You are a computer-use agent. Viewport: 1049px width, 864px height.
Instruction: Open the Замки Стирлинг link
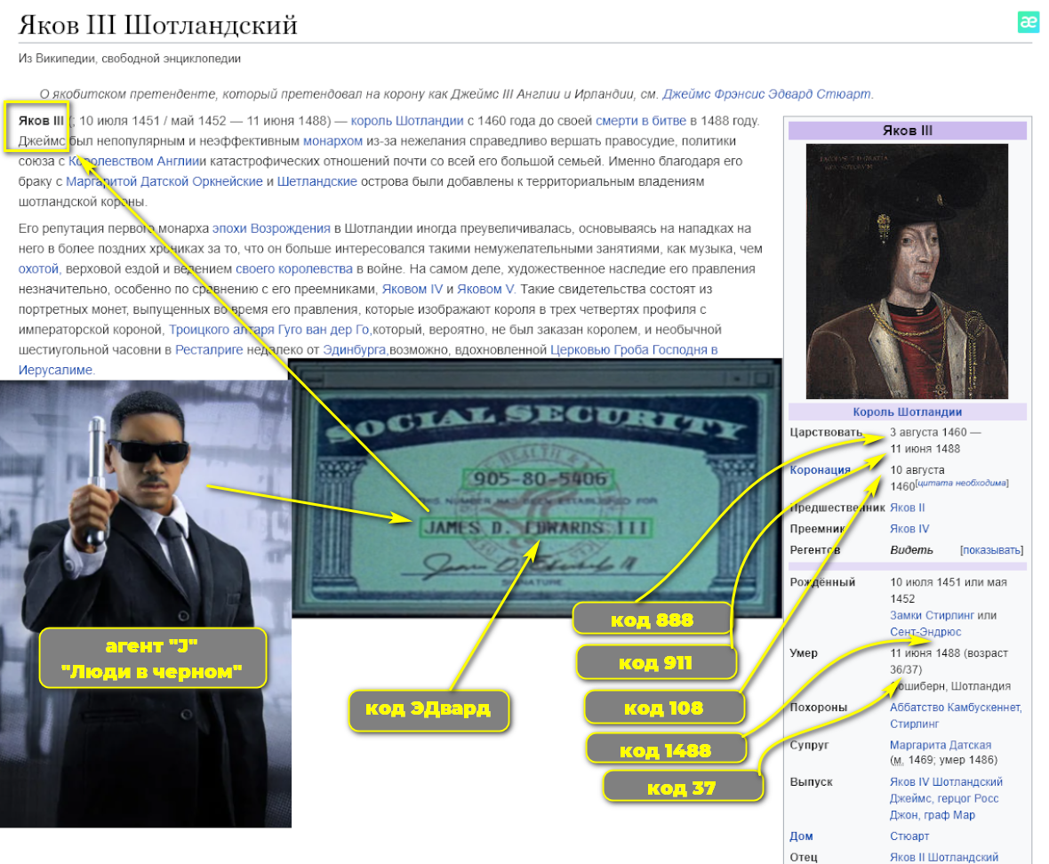click(x=932, y=615)
